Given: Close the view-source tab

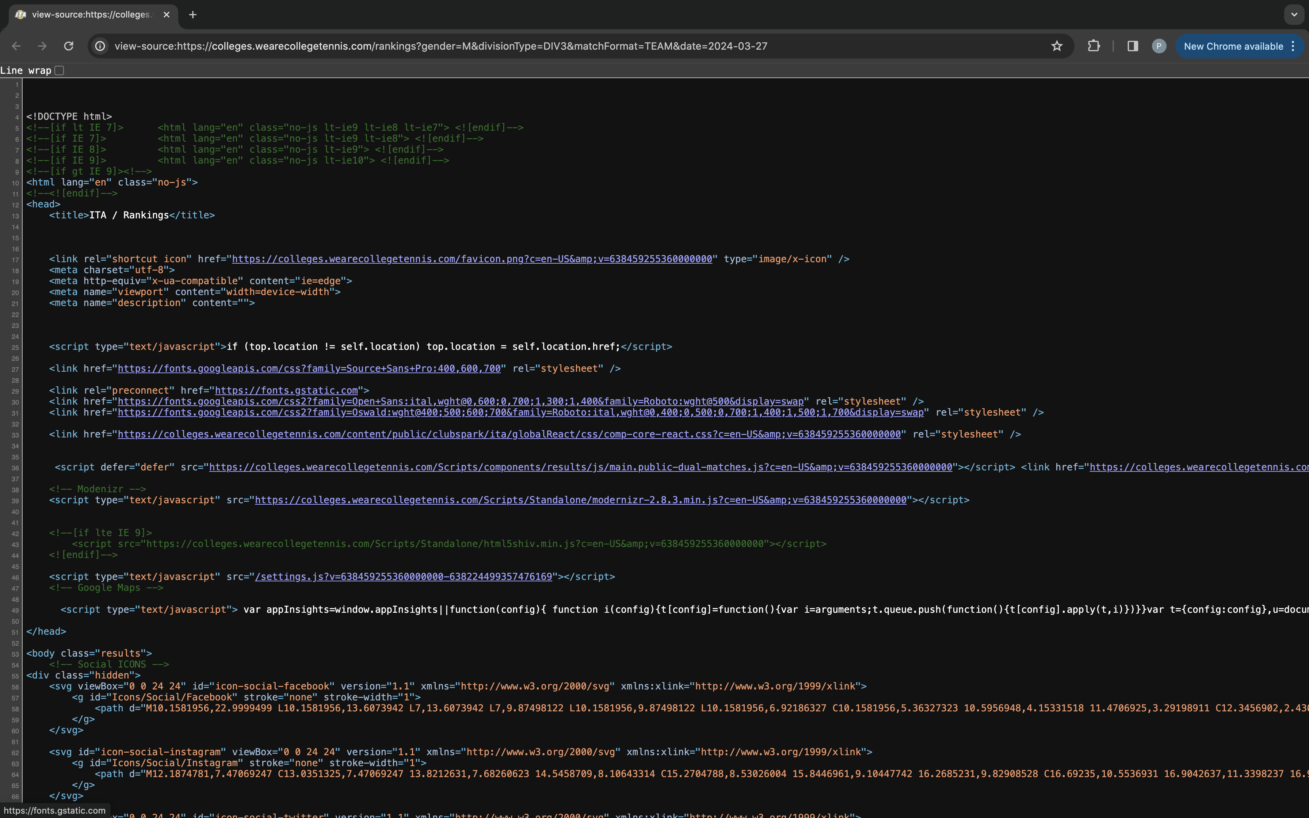Looking at the screenshot, I should point(167,15).
